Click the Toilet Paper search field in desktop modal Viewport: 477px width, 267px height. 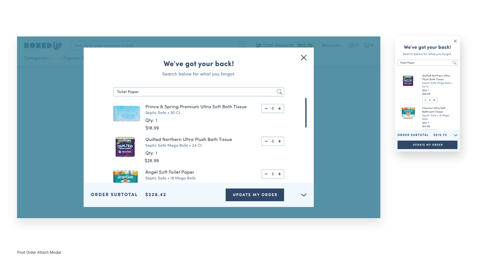(198, 92)
